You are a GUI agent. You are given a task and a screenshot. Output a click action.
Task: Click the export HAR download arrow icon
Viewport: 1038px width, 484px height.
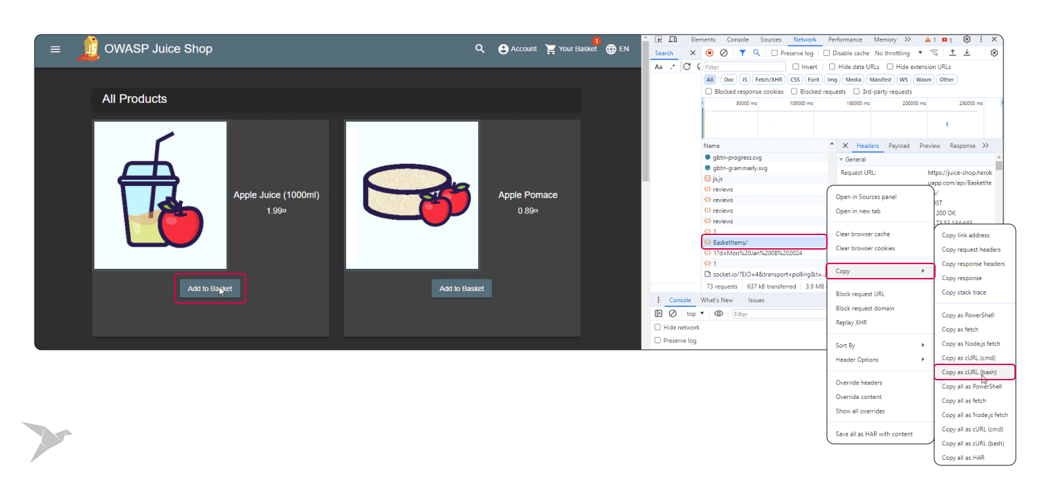click(x=967, y=53)
